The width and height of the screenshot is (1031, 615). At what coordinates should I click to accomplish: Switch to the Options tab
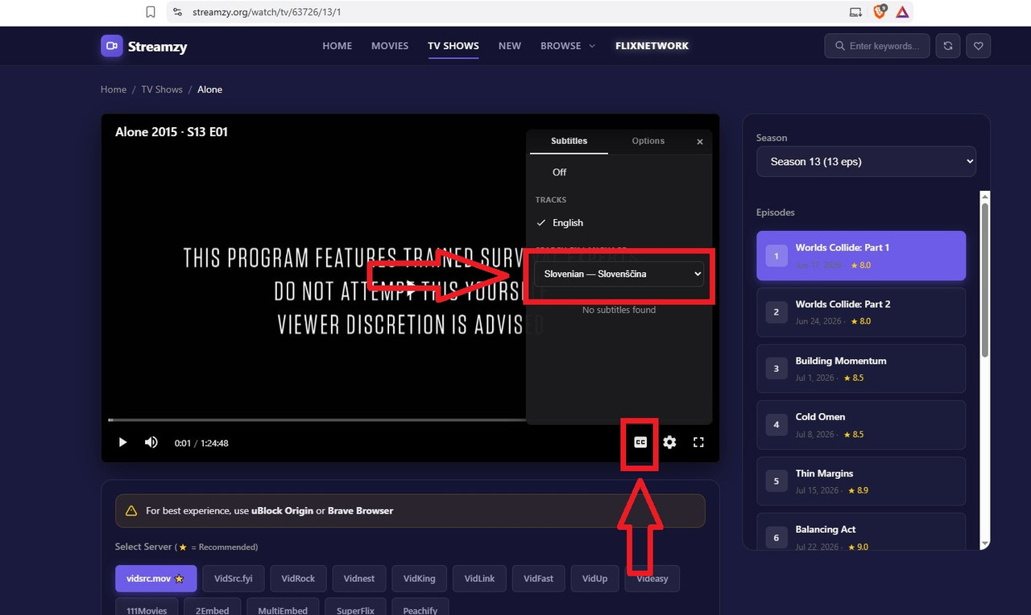tap(648, 141)
